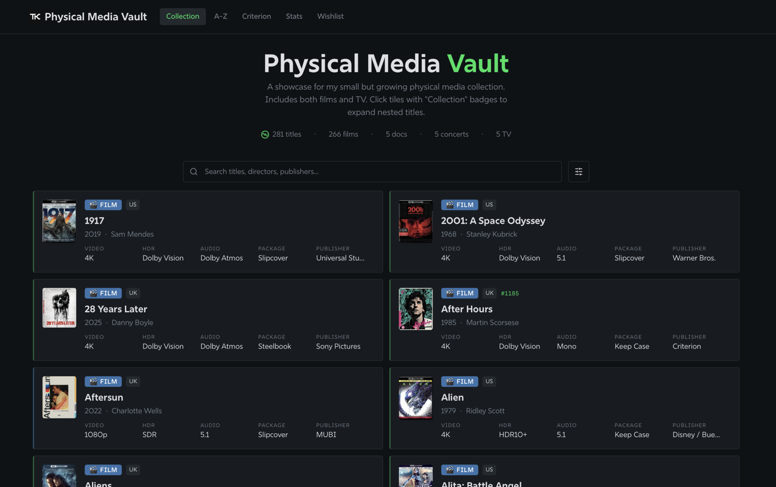Click the '266 films' stat
The image size is (776, 487).
click(343, 134)
